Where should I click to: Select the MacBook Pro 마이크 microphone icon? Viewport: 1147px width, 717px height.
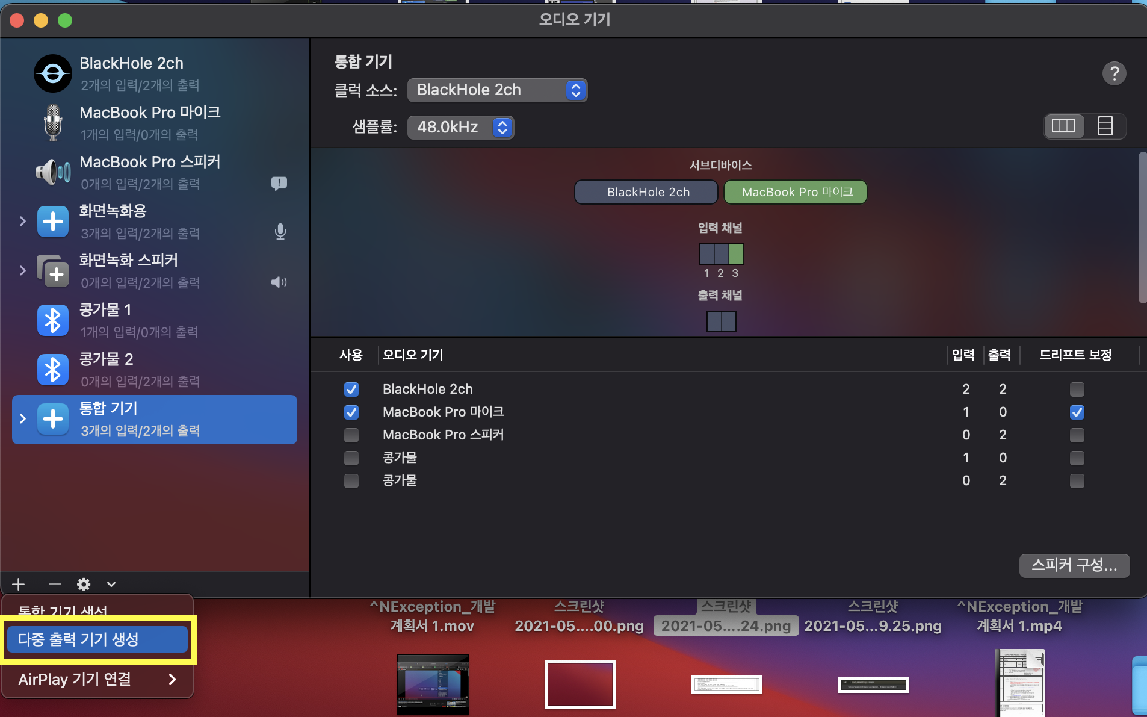click(53, 123)
